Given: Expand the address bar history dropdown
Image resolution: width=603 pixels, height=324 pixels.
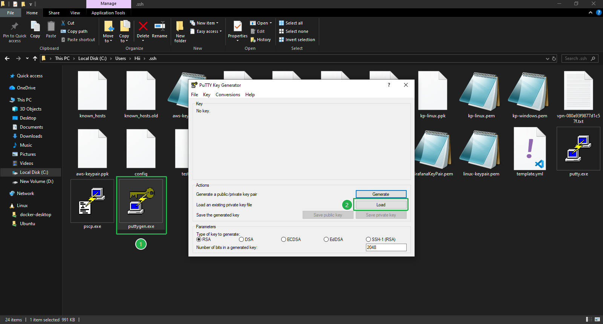Looking at the screenshot, I should click(x=547, y=58).
